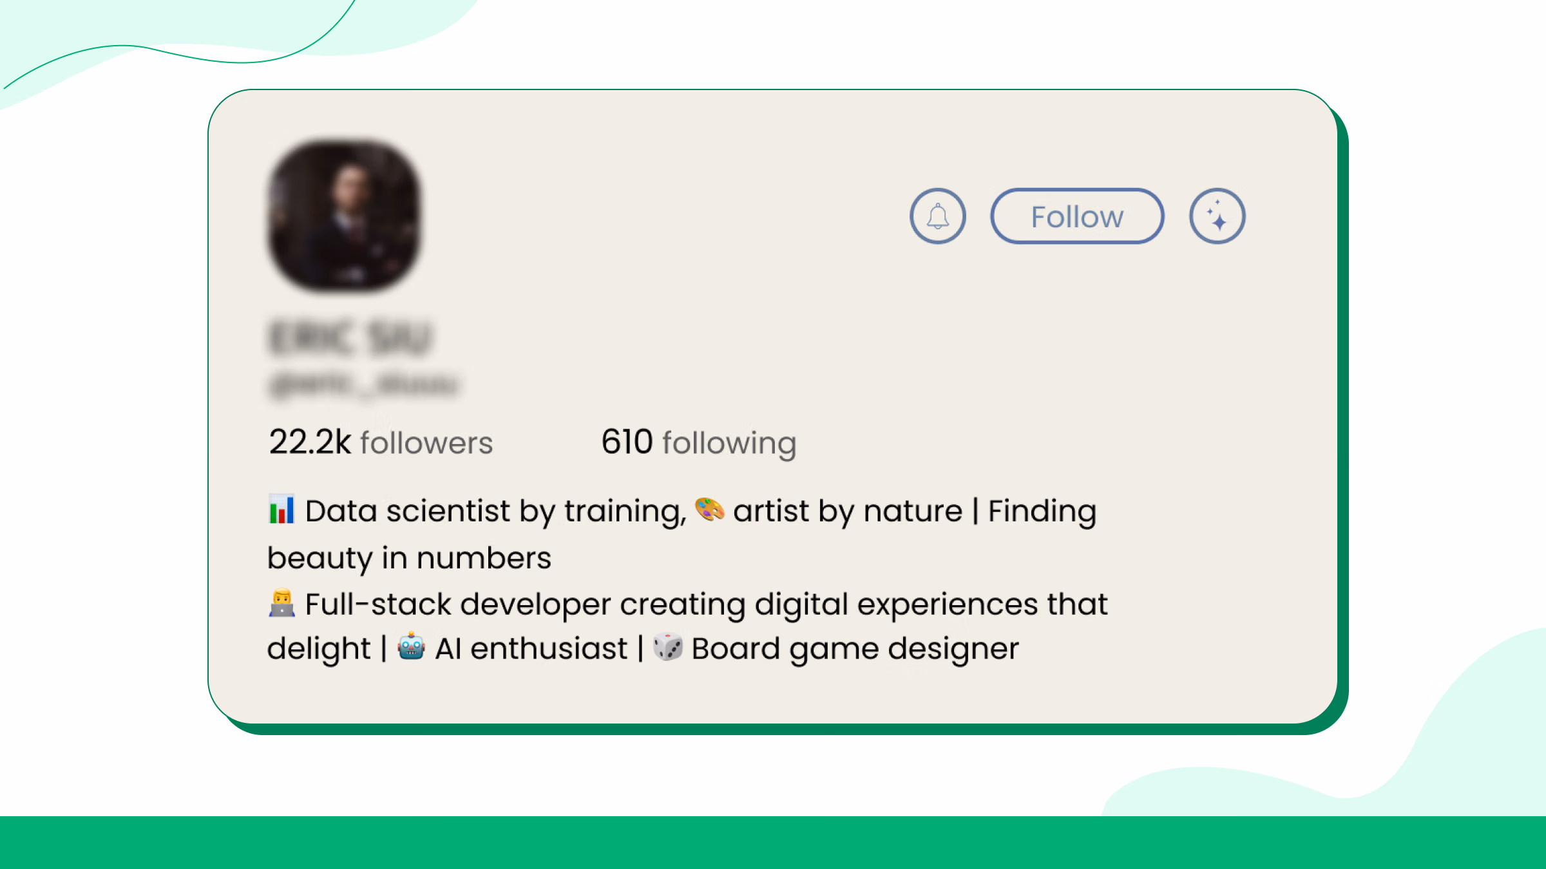Click the blurred @username handle
The height and width of the screenshot is (869, 1546).
click(364, 385)
